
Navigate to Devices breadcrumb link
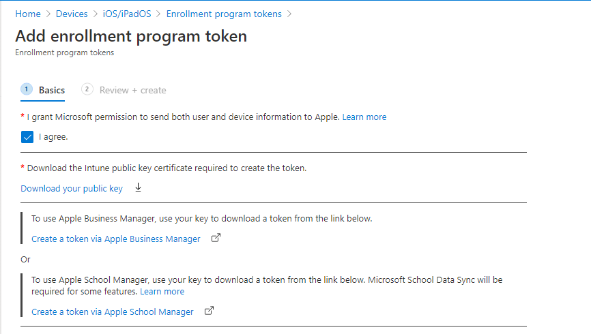coord(71,14)
